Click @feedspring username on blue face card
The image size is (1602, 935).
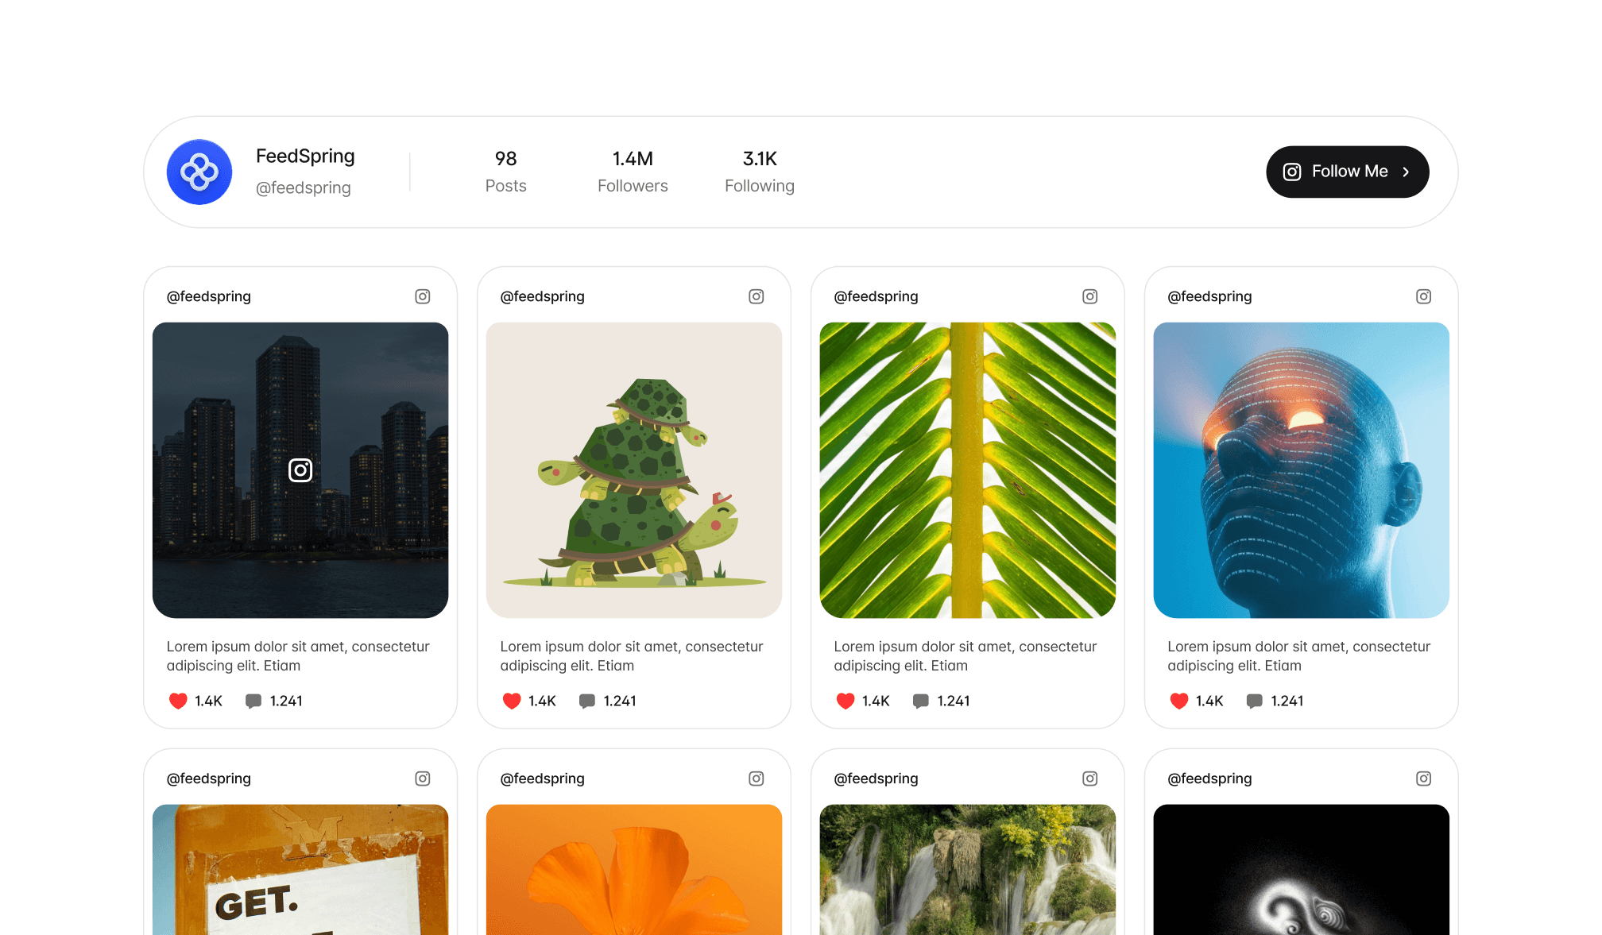click(1210, 296)
